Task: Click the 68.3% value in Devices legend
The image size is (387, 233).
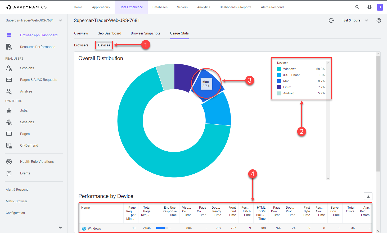Action: point(321,69)
